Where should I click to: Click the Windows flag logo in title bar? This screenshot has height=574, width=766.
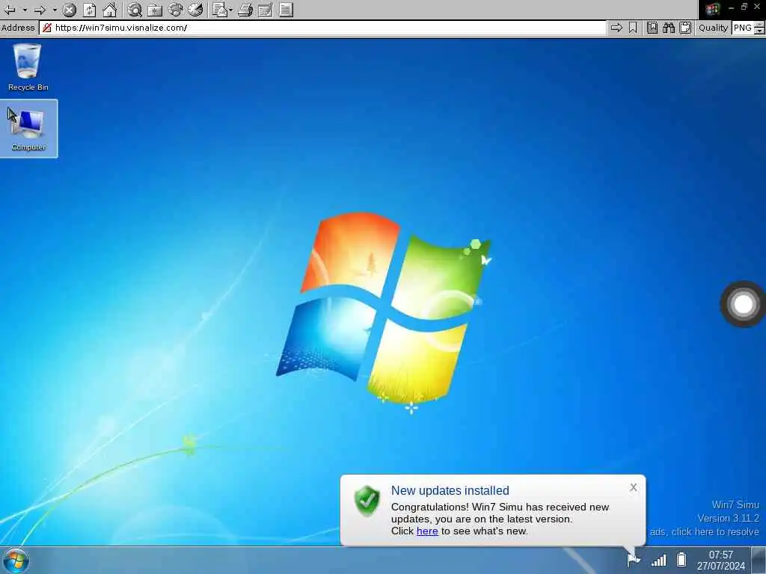pos(712,9)
